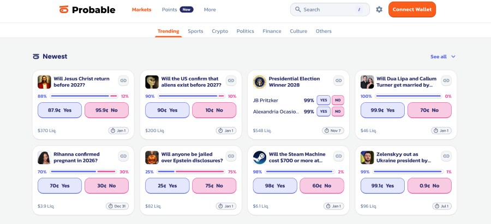Image resolution: width=491 pixels, height=224 pixels.
Task: Copy link for the Jesus Christ market
Action: (123, 80)
